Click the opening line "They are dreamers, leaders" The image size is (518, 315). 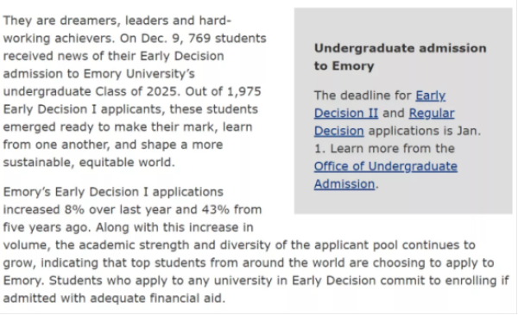(85, 21)
